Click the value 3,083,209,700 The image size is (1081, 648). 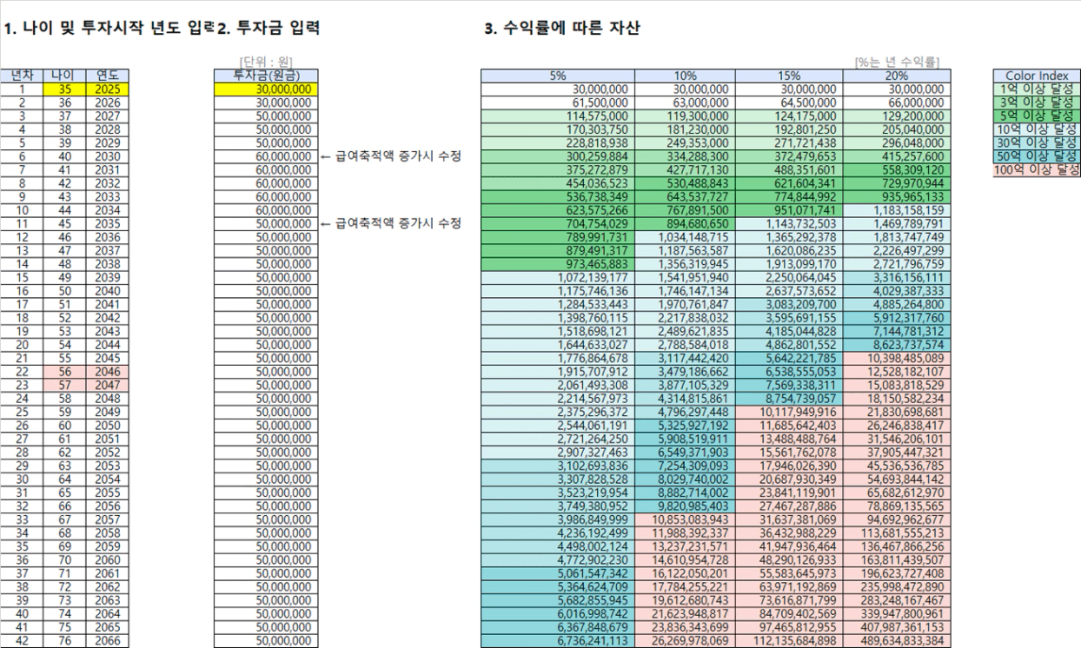[789, 303]
